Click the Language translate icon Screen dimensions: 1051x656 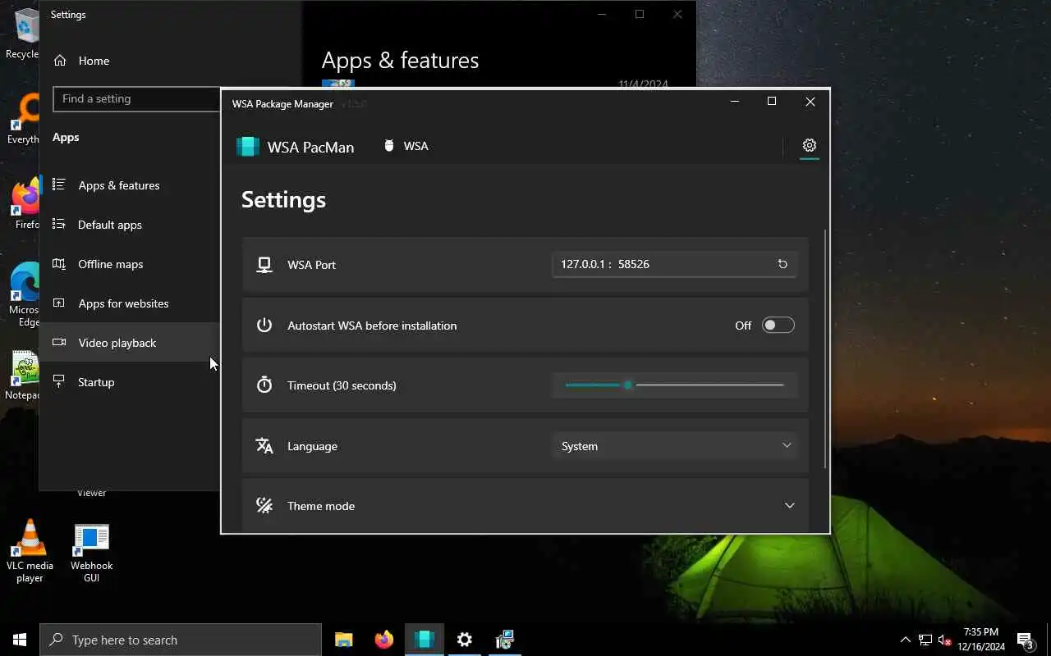click(x=264, y=445)
